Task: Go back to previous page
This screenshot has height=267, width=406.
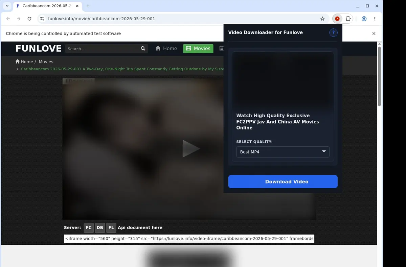Action: [8, 19]
